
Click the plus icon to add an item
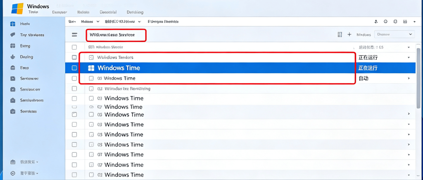pos(349,35)
